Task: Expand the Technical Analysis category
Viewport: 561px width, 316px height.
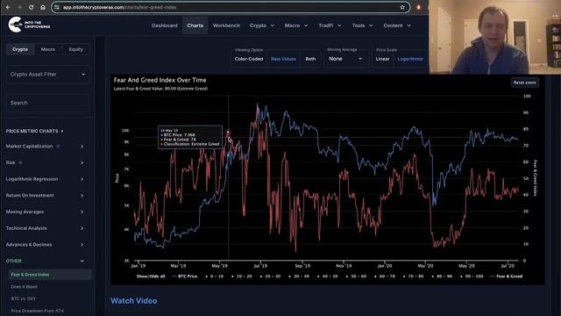Action: point(45,228)
